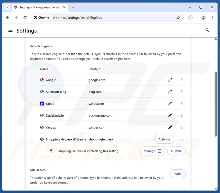Click the shoppinghelper+ shortcut text

[x=101, y=139]
